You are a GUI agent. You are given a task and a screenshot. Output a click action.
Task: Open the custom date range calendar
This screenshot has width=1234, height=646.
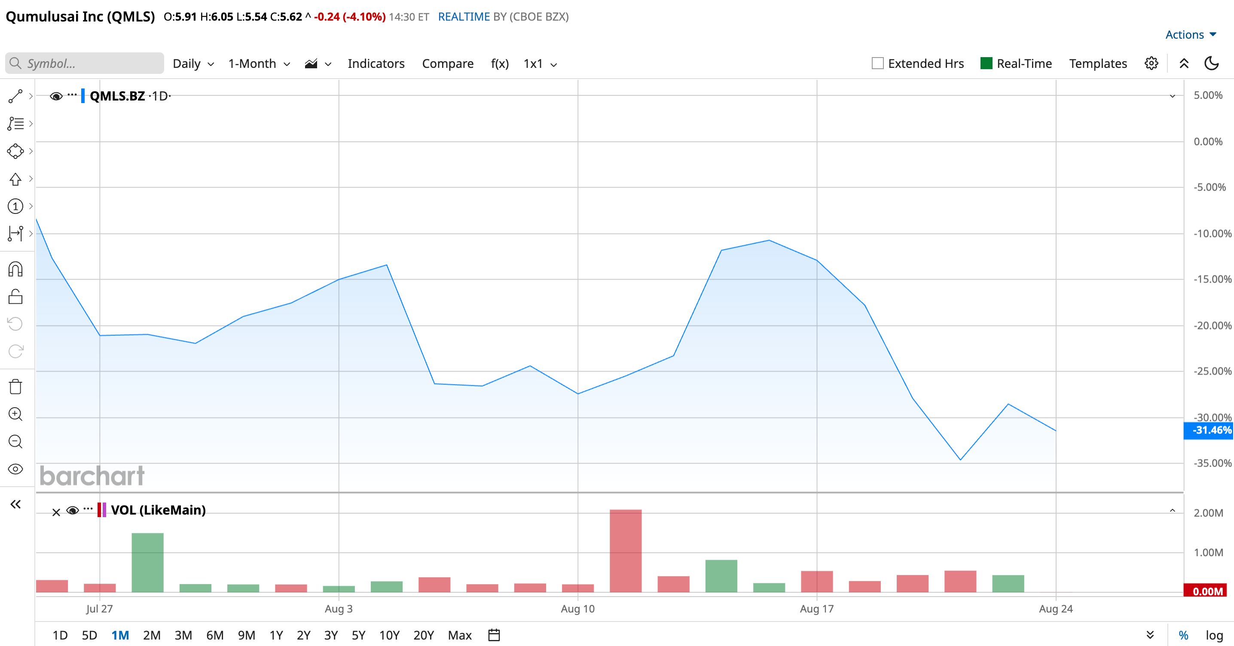click(x=494, y=635)
